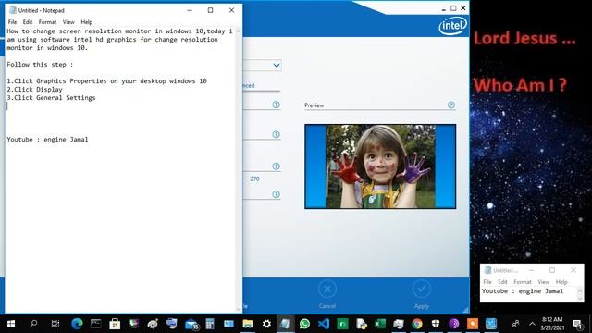This screenshot has width=592, height=333.
Task: Open Settings gear in taskbar
Action: [266, 324]
